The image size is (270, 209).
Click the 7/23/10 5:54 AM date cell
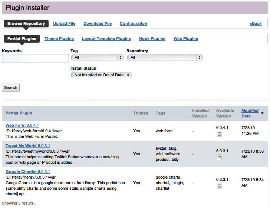[x=253, y=183]
